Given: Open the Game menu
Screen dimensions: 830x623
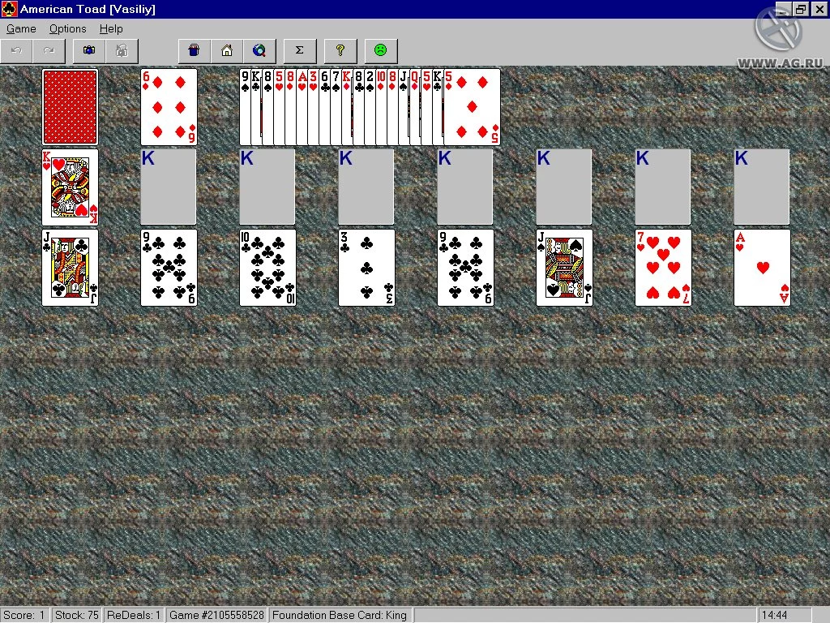Looking at the screenshot, I should click(21, 28).
